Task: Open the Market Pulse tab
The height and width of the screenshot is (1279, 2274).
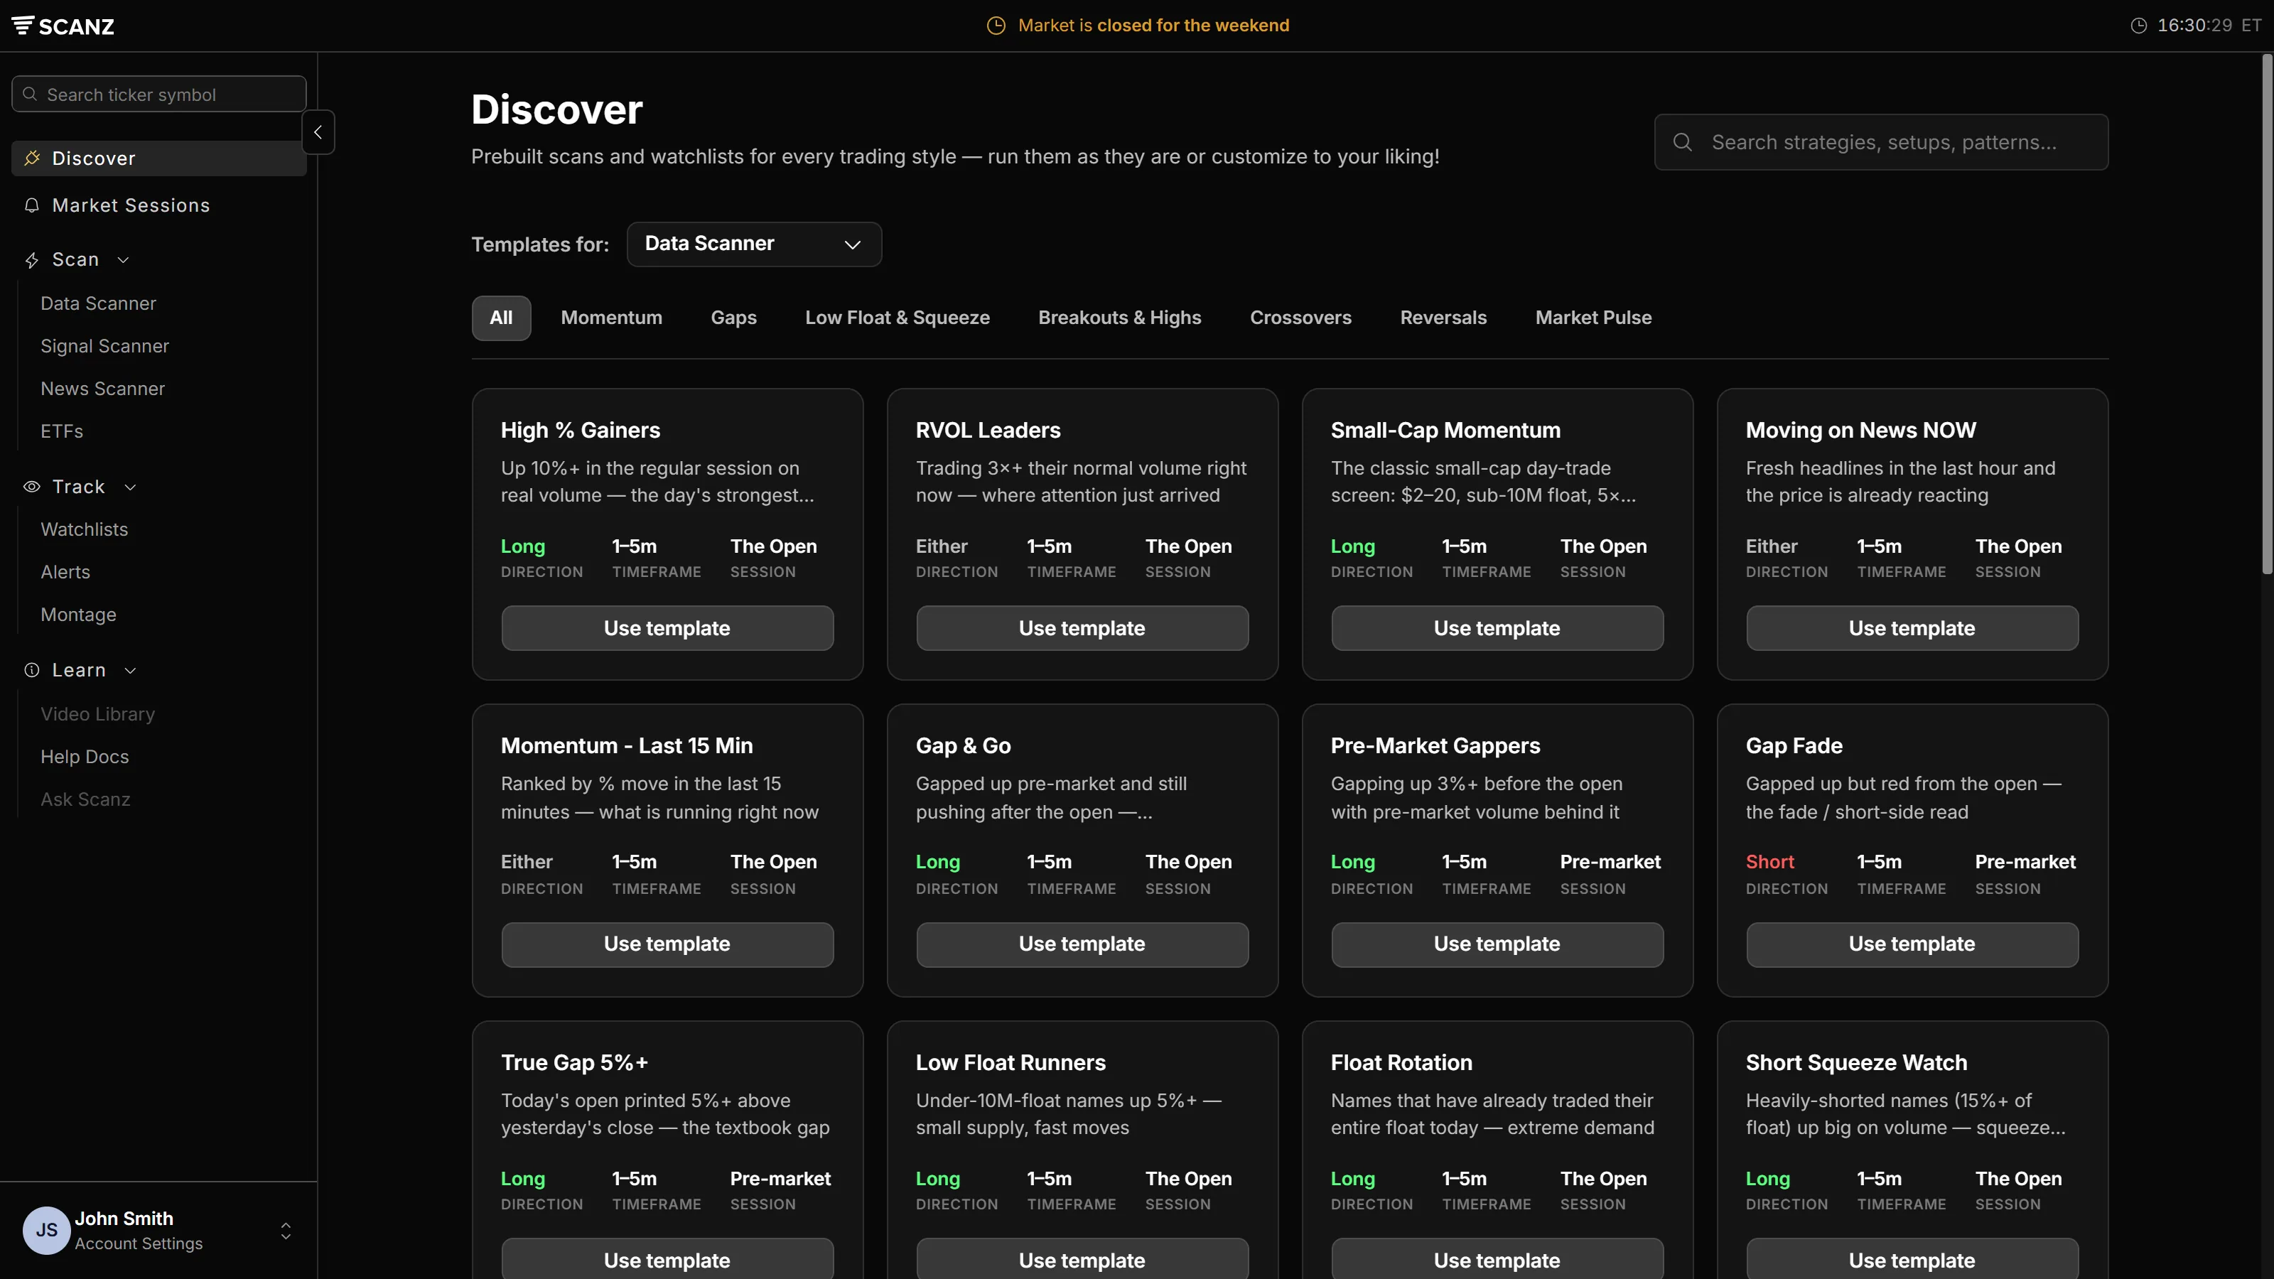Action: 1593,318
